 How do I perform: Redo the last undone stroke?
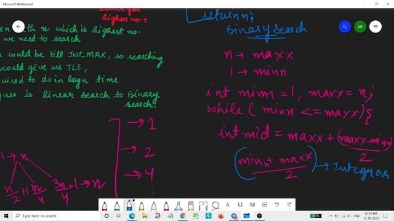[289, 204]
